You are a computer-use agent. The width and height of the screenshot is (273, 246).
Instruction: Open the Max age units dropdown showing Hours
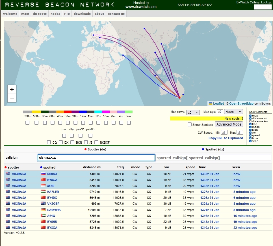[233, 111]
